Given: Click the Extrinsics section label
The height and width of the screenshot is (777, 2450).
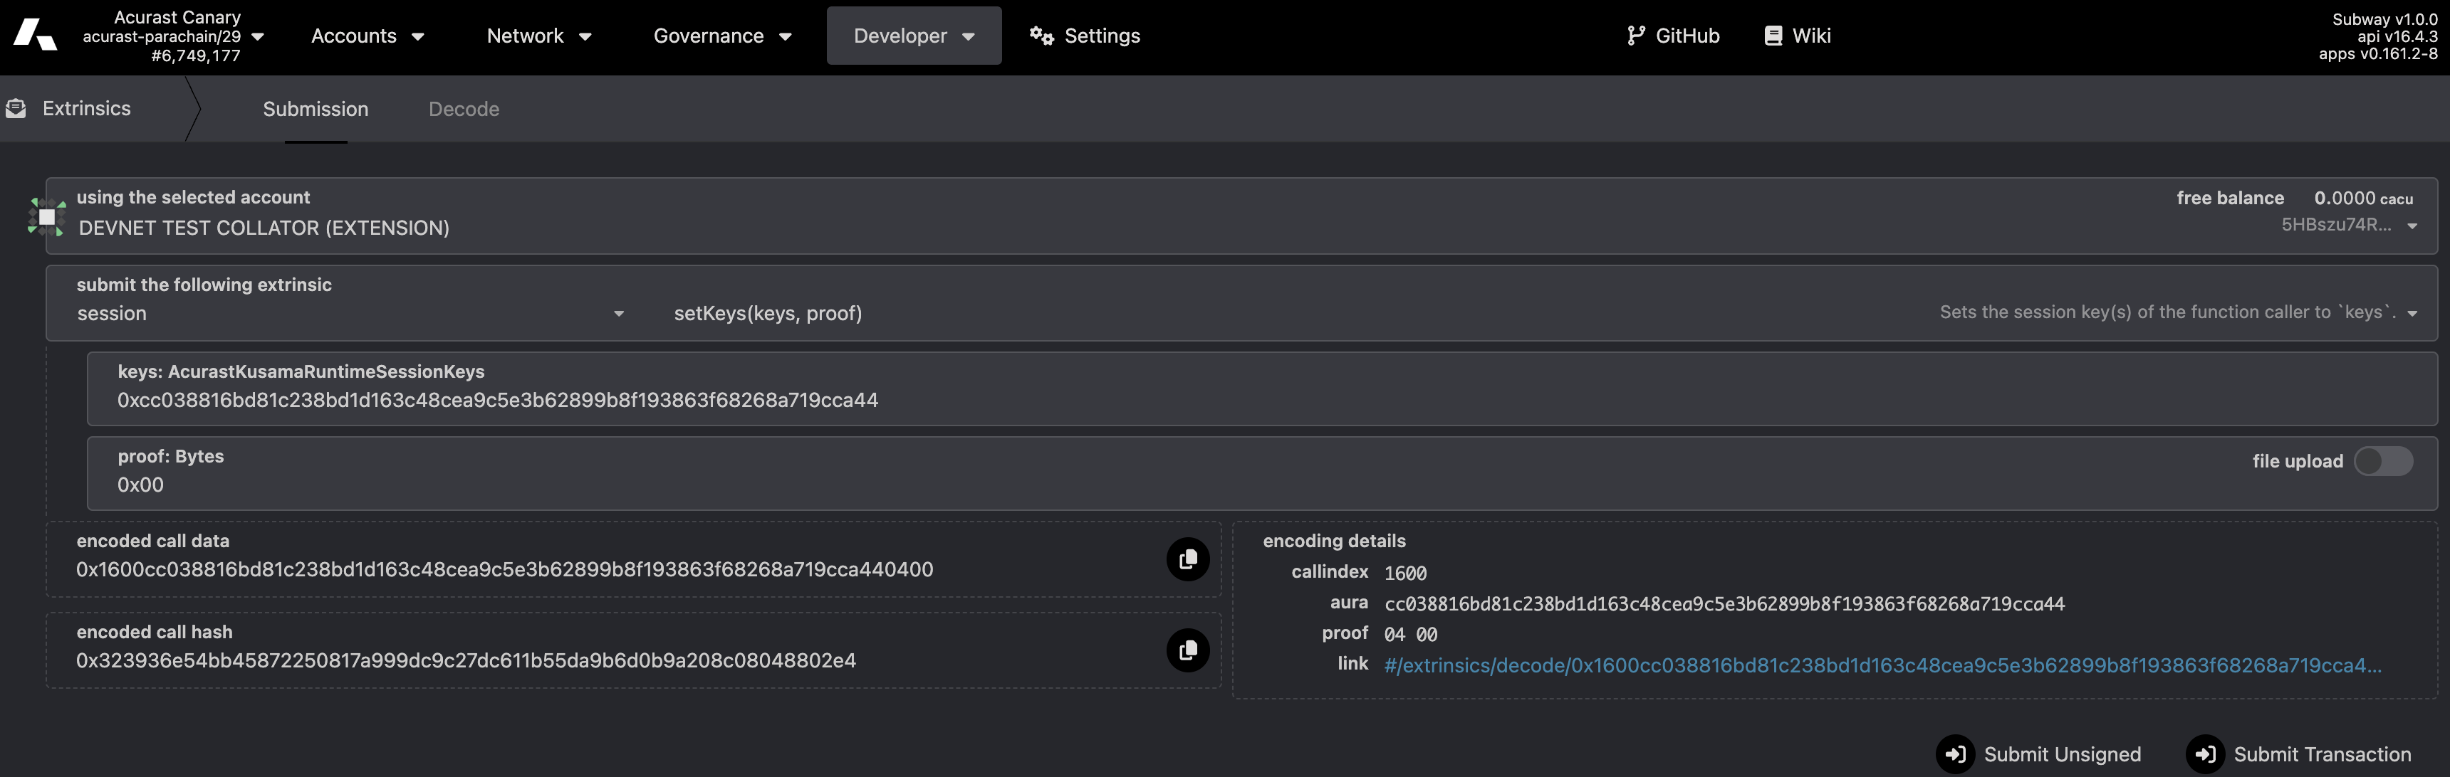Looking at the screenshot, I should [87, 108].
